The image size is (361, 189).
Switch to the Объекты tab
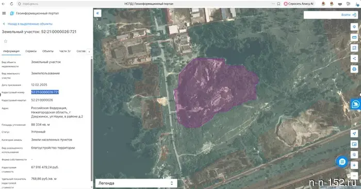click(47, 51)
